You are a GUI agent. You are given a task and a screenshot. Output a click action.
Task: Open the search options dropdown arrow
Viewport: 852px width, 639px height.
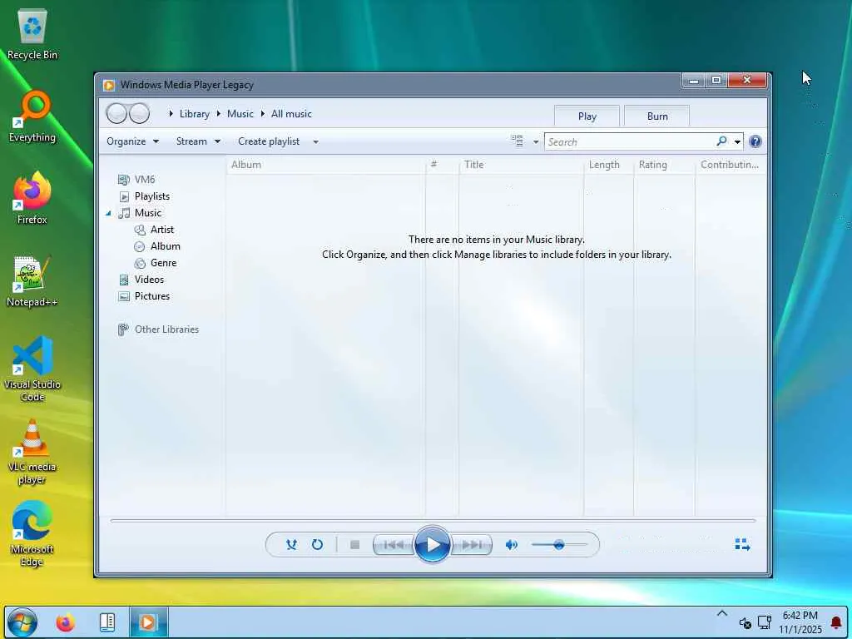[x=737, y=141]
